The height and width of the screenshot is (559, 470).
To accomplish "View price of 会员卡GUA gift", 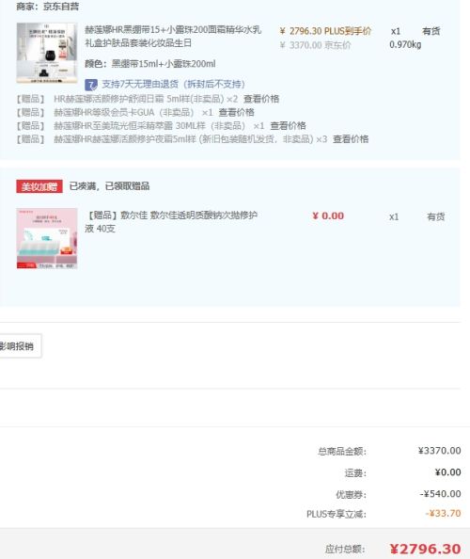I will click(x=236, y=112).
